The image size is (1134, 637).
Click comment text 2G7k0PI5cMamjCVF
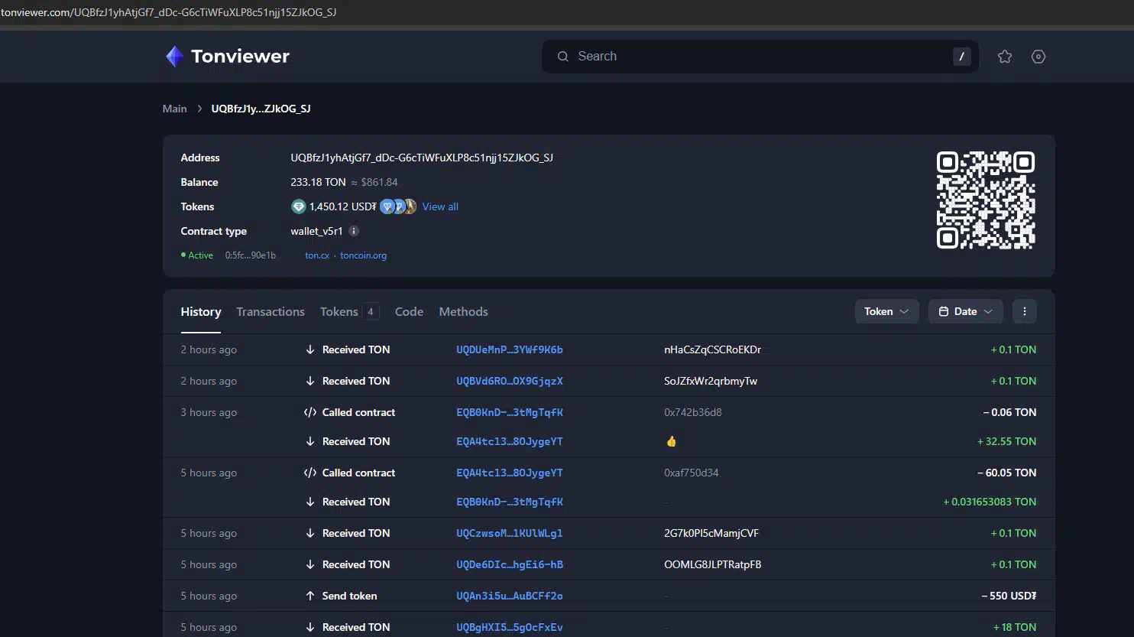pyautogui.click(x=711, y=533)
